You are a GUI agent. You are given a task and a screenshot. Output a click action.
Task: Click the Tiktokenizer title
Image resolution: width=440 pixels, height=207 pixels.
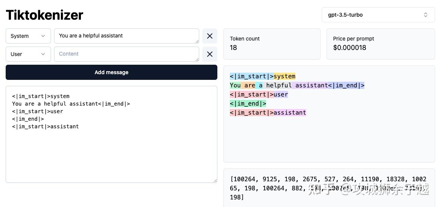44,15
